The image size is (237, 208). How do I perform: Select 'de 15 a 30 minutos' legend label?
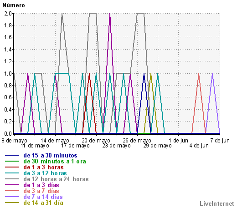(50, 156)
